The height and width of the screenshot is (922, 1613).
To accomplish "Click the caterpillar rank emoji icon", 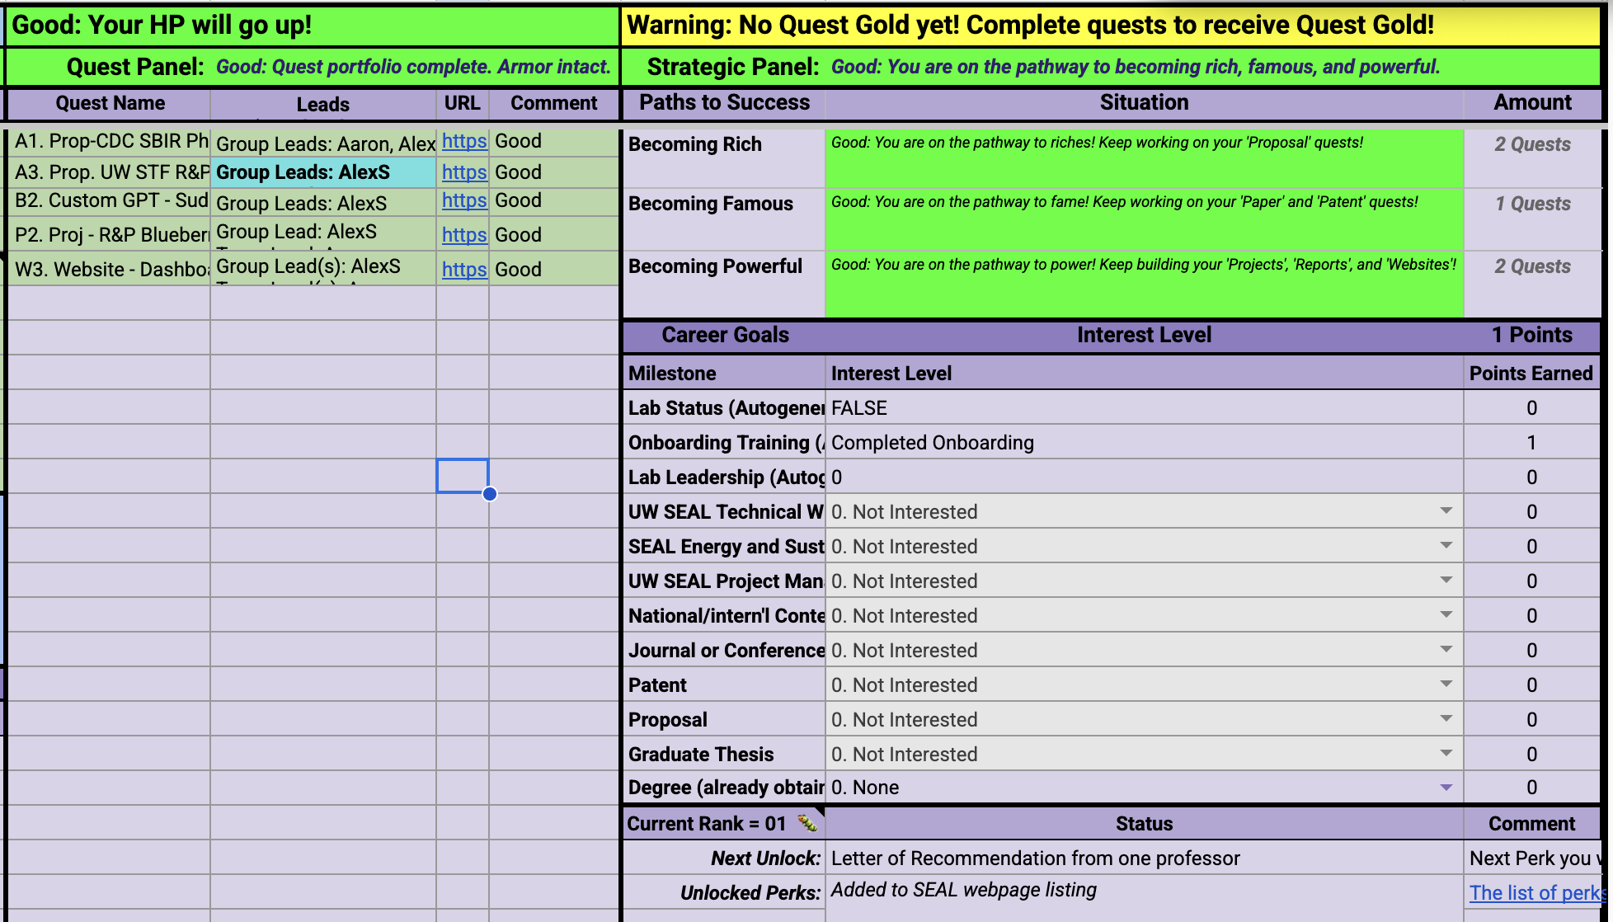I will (807, 822).
